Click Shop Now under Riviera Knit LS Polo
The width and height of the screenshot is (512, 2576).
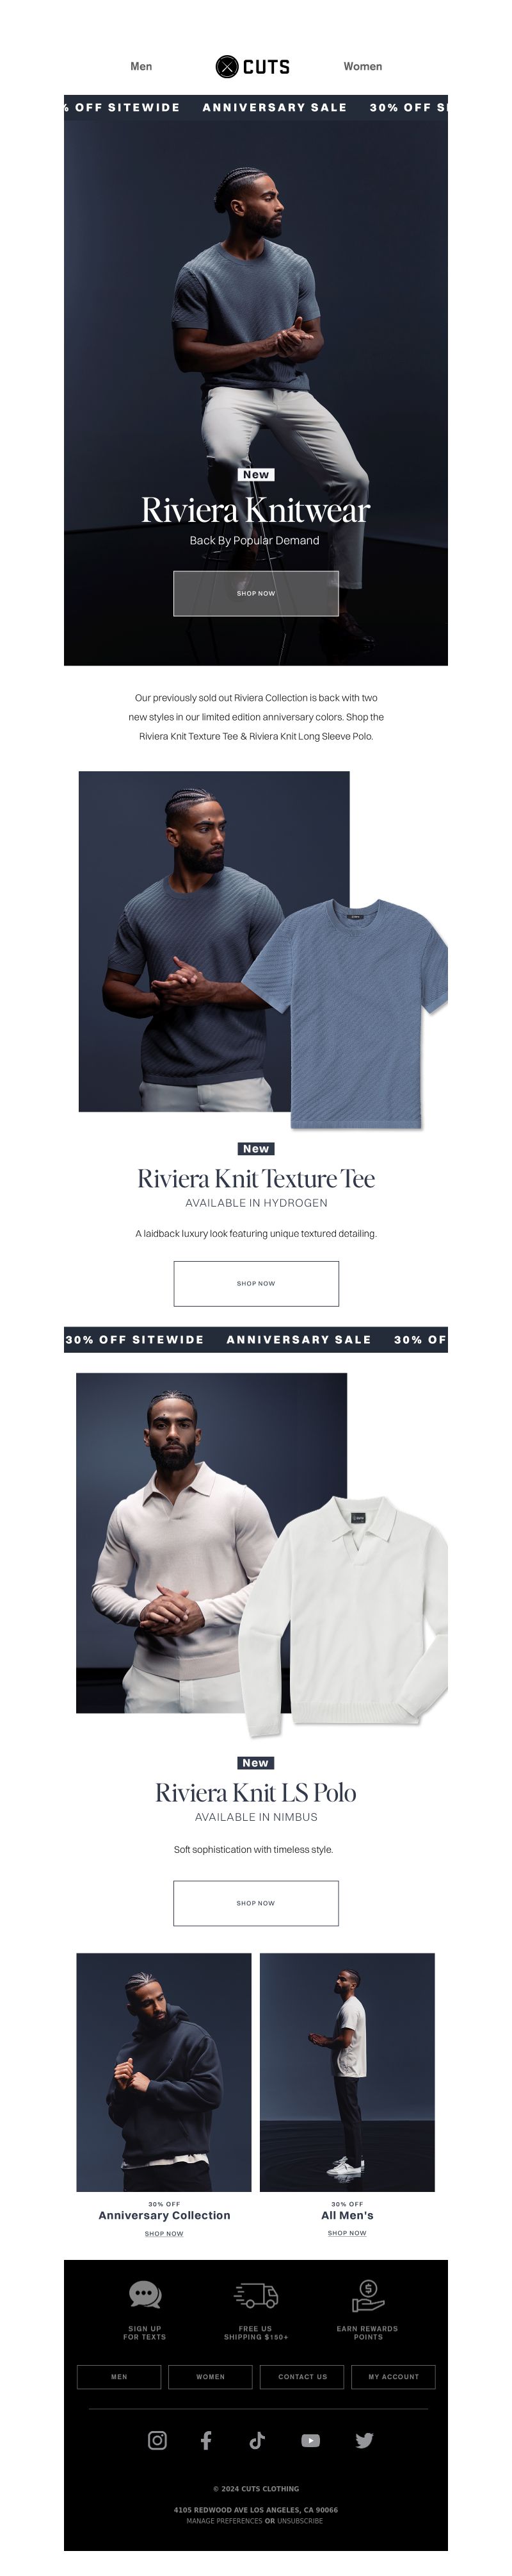pos(255,1903)
